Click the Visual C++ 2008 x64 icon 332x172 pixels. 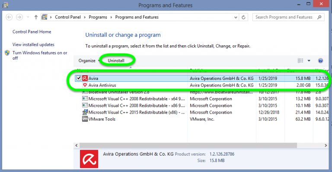click(85, 99)
